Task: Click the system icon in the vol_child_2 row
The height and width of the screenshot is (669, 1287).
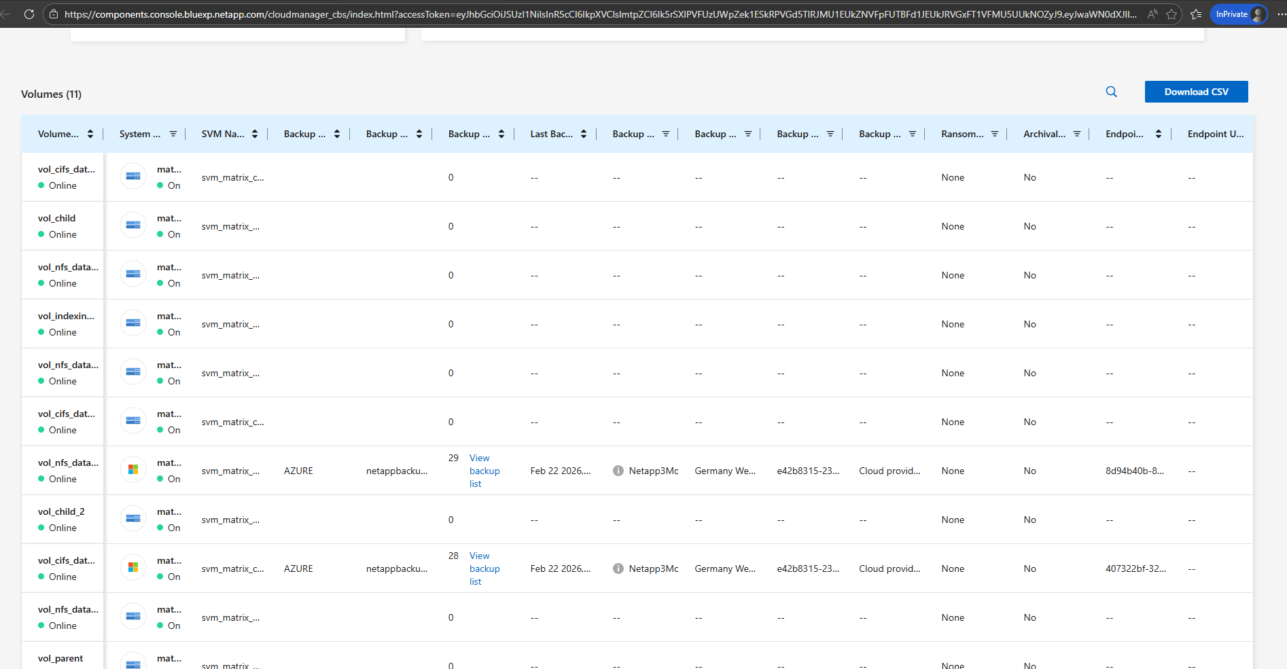Action: coord(133,518)
